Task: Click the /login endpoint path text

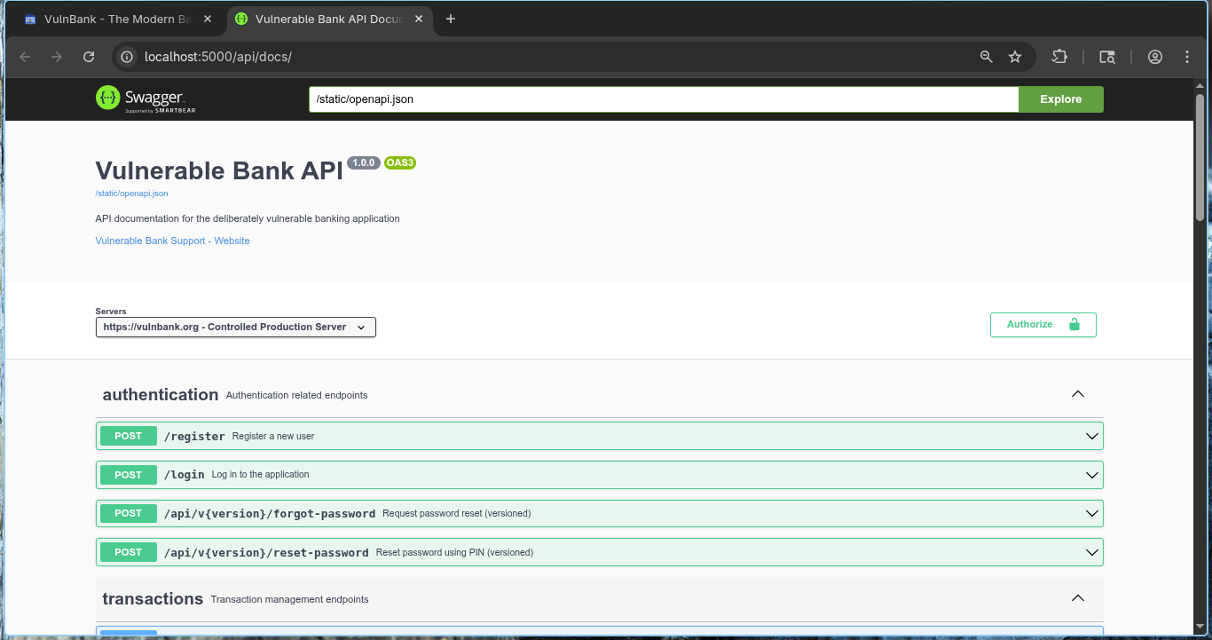Action: pos(185,475)
